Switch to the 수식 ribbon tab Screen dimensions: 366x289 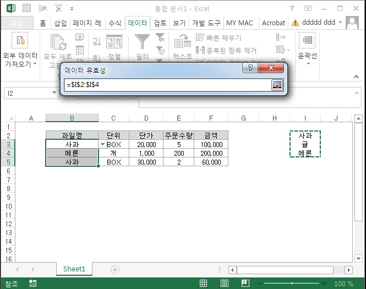click(115, 23)
